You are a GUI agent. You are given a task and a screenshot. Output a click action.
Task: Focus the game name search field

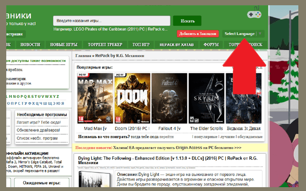pyautogui.click(x=112, y=21)
